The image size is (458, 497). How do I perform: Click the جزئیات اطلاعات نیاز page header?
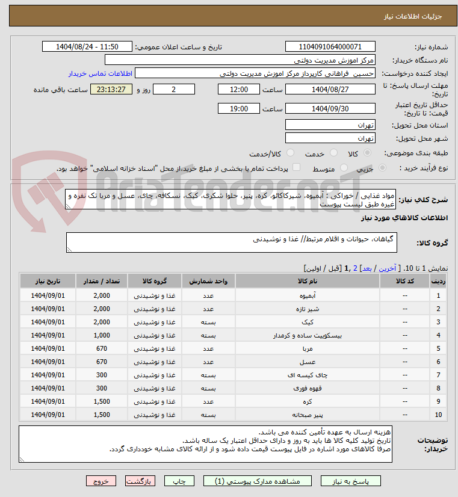point(234,16)
